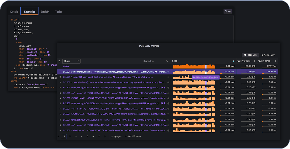Go to page 2
The width and height of the screenshot is (290, 149).
[70, 137]
